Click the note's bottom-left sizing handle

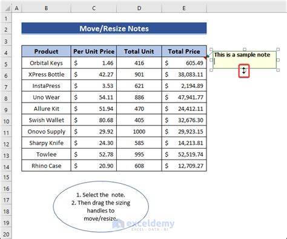coord(211,70)
